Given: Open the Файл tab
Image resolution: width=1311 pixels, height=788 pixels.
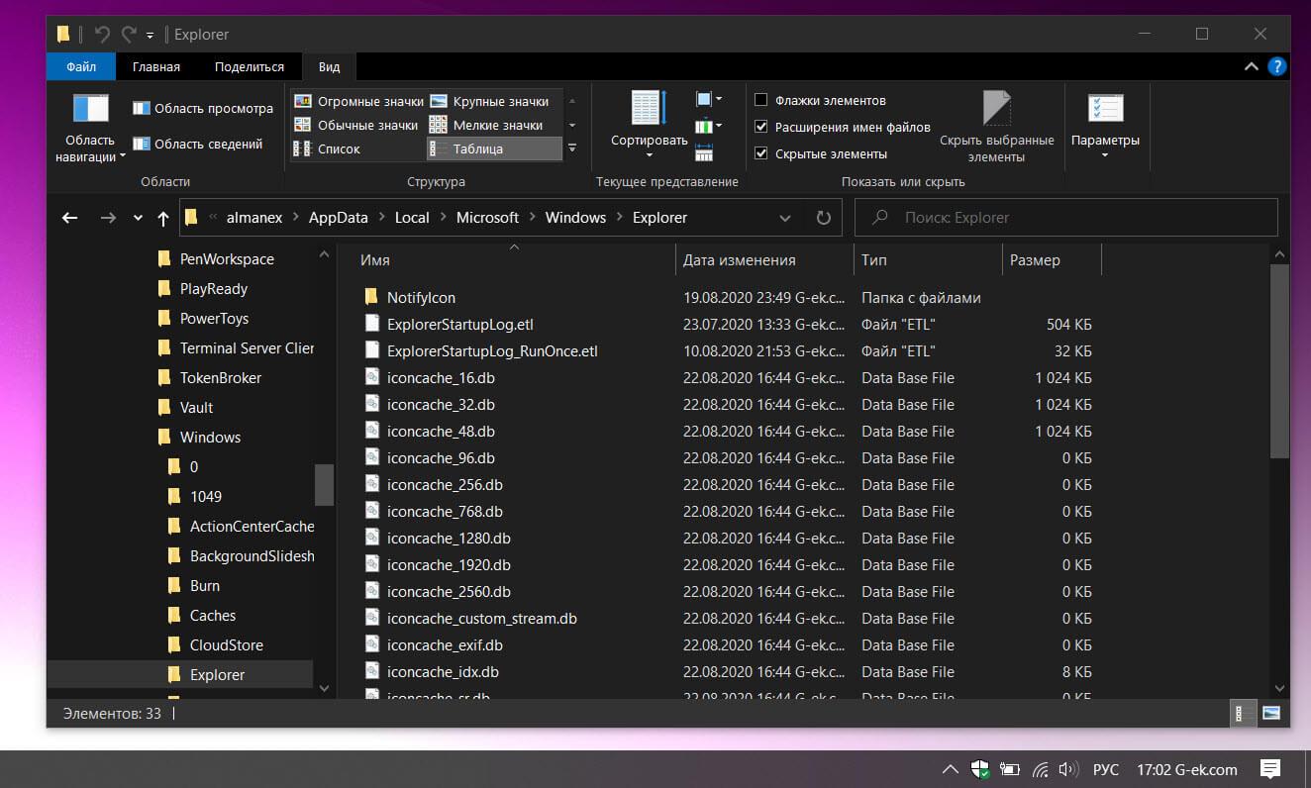Looking at the screenshot, I should click(x=81, y=66).
